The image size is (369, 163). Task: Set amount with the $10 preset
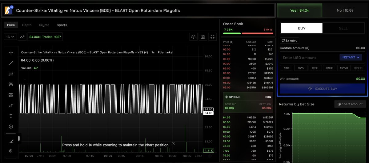pos(287,68)
